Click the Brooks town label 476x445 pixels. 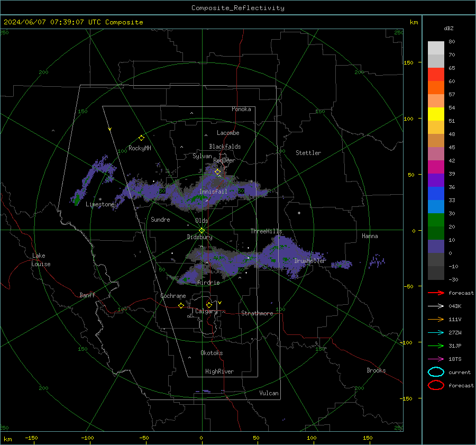(376, 370)
